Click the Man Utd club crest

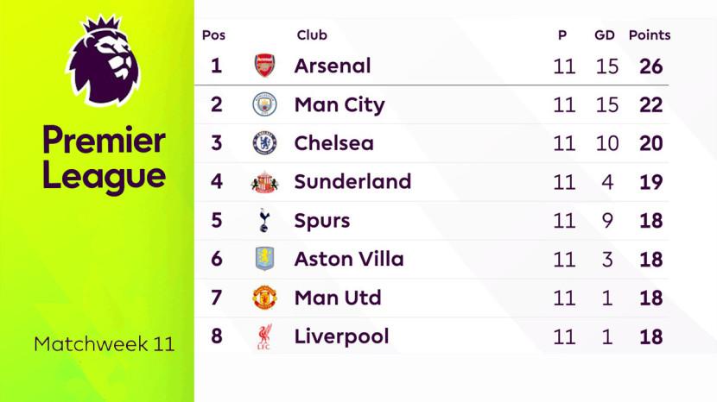(x=264, y=298)
